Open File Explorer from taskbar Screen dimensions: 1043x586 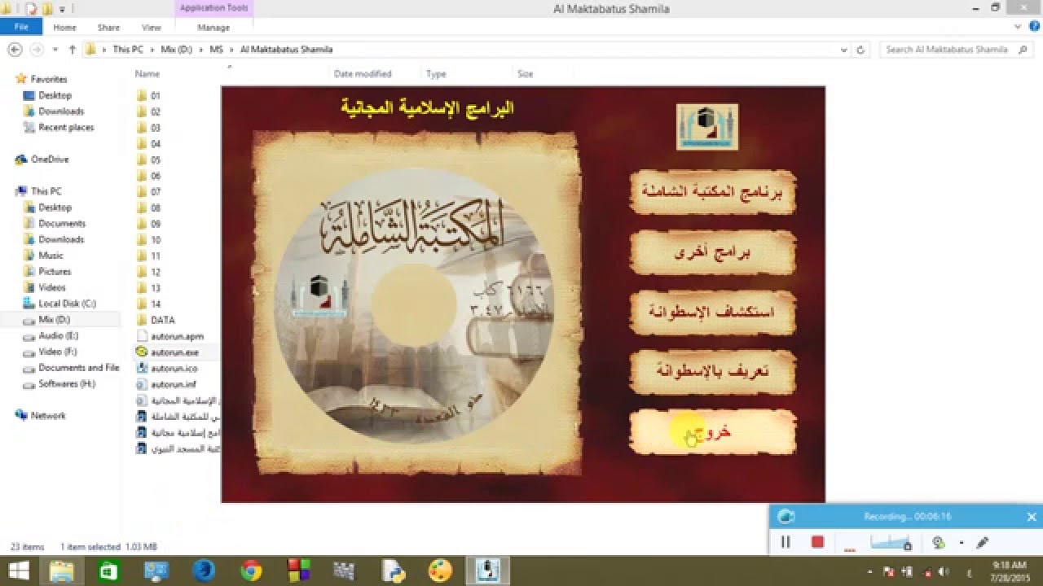click(x=62, y=571)
